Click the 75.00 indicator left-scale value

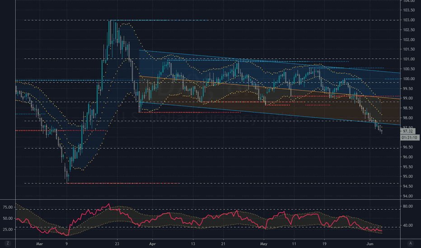coord(8,207)
